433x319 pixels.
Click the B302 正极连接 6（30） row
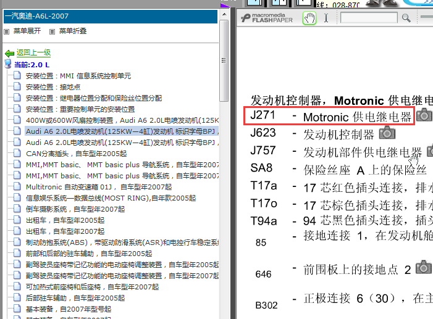344,301
